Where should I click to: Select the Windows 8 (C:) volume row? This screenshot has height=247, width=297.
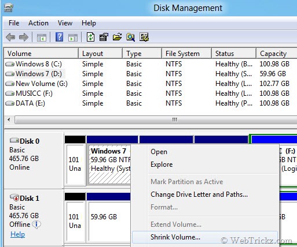click(151, 64)
